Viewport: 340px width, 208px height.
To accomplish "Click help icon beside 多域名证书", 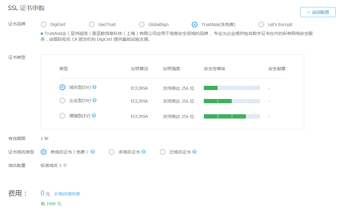I will point(144,152).
